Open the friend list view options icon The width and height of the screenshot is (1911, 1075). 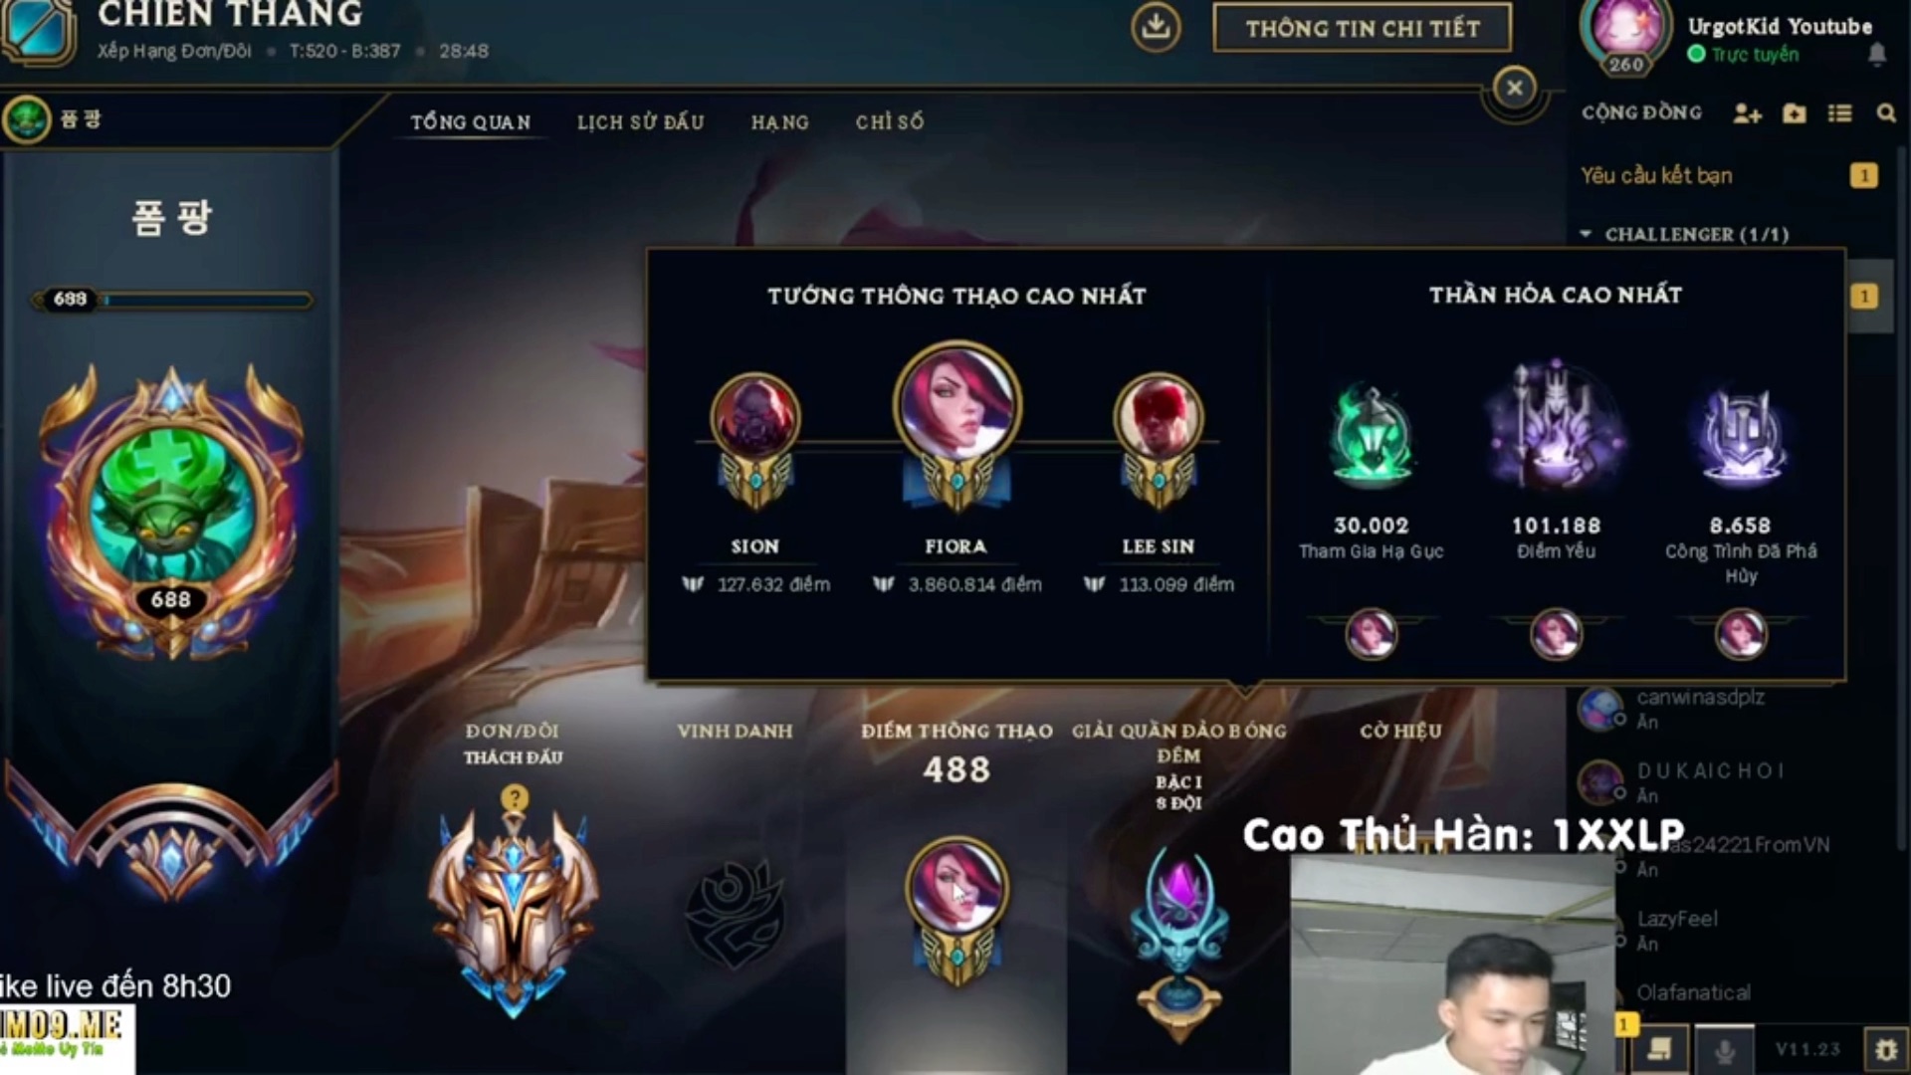(x=1839, y=113)
